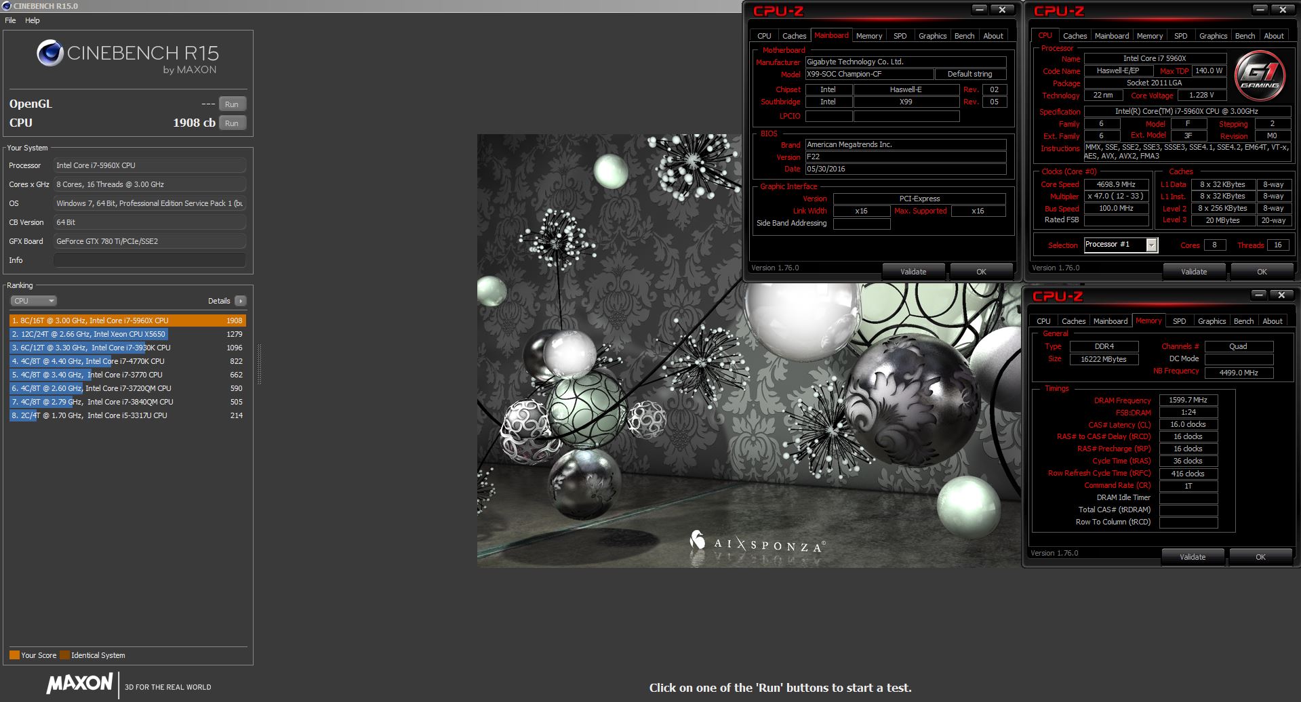Screen dimensions: 1301x702
Task: Open Bench tab in CPU-Z processor window
Action: (x=1245, y=36)
